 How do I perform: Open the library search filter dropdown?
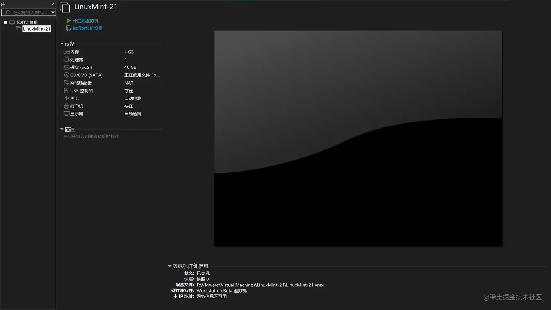tap(53, 12)
